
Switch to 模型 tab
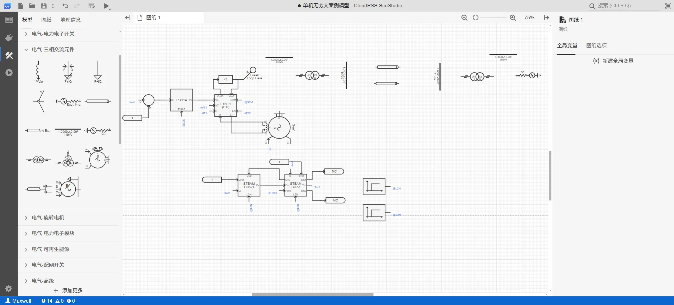coord(27,20)
